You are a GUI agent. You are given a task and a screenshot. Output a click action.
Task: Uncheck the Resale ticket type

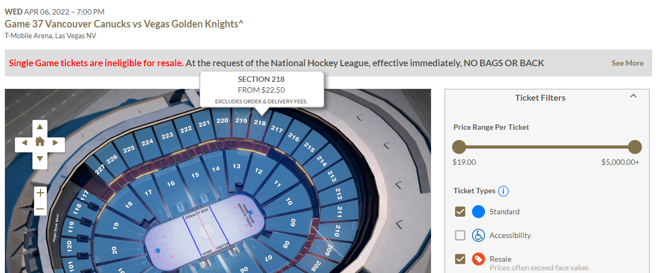tap(460, 259)
